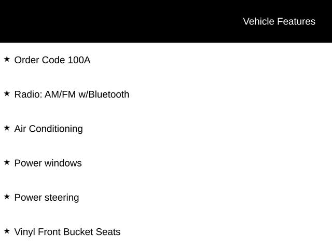Image resolution: width=332 pixels, height=249 pixels.
Task: Click the word "w/Bluetooth" in the radio feature
Action: point(104,94)
